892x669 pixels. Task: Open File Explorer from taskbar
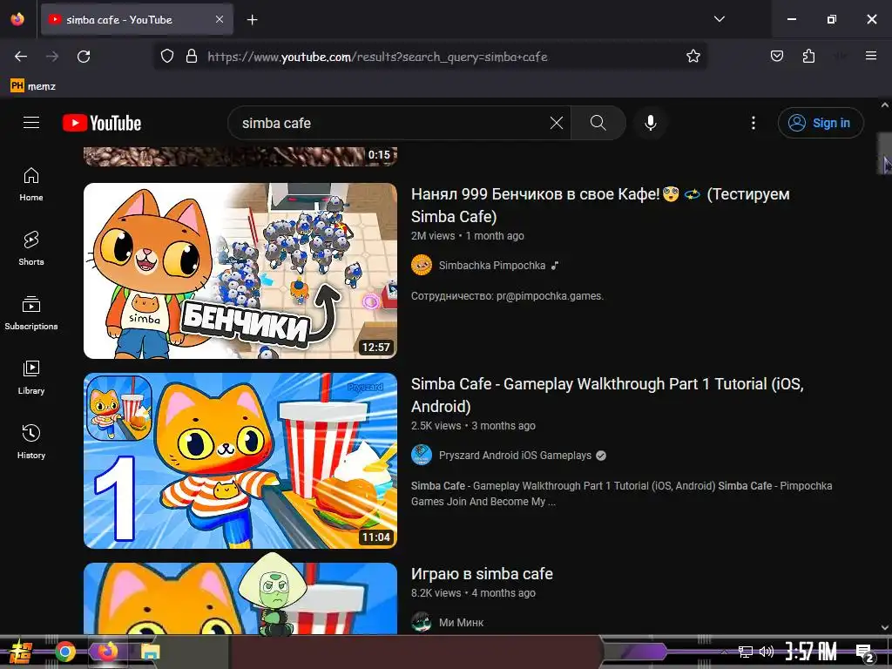pyautogui.click(x=150, y=652)
